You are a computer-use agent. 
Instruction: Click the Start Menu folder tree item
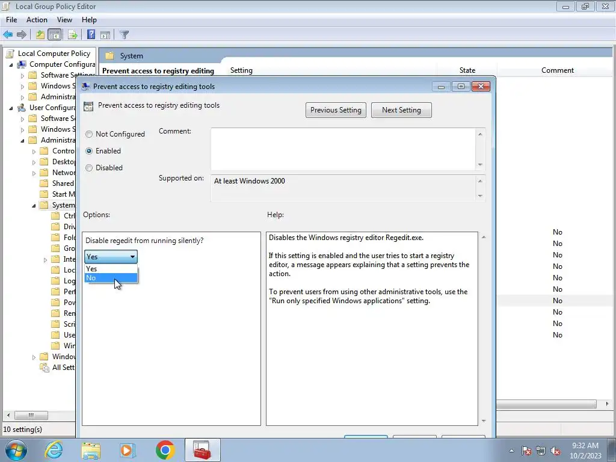click(57, 194)
